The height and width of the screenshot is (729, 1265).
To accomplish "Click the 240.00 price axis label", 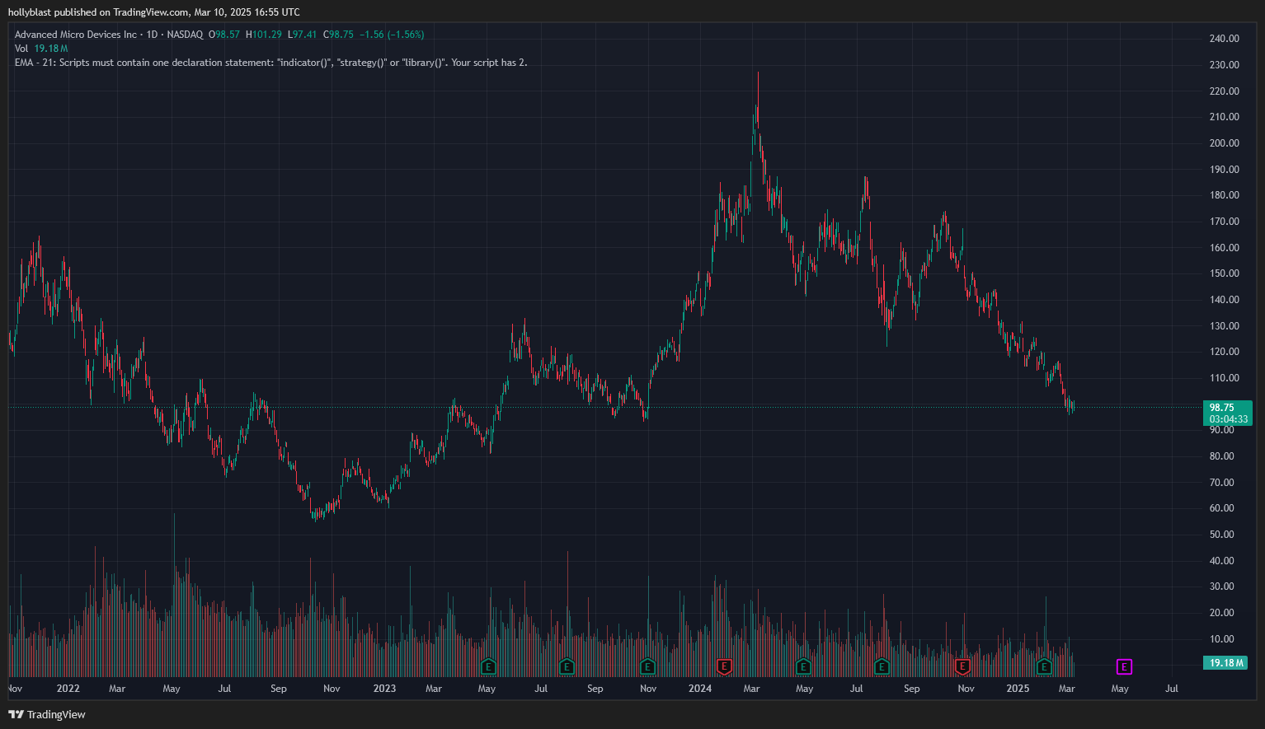I will click(1225, 39).
